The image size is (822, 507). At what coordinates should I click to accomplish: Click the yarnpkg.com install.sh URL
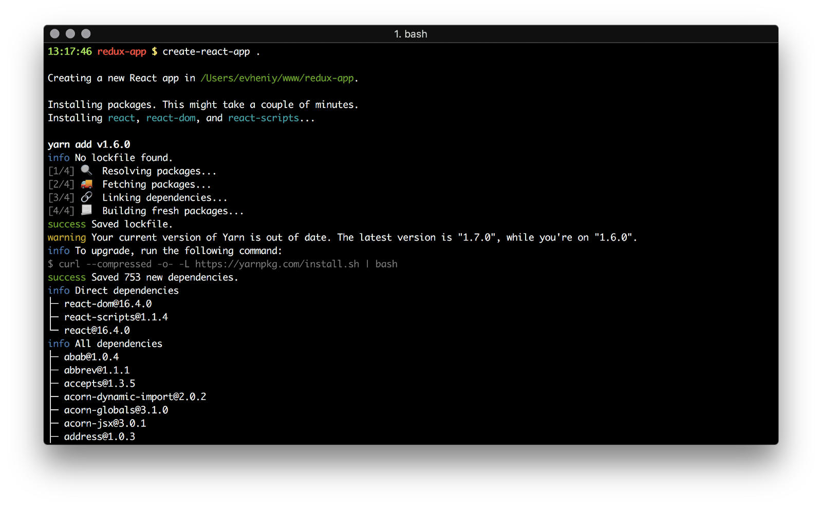(277, 264)
